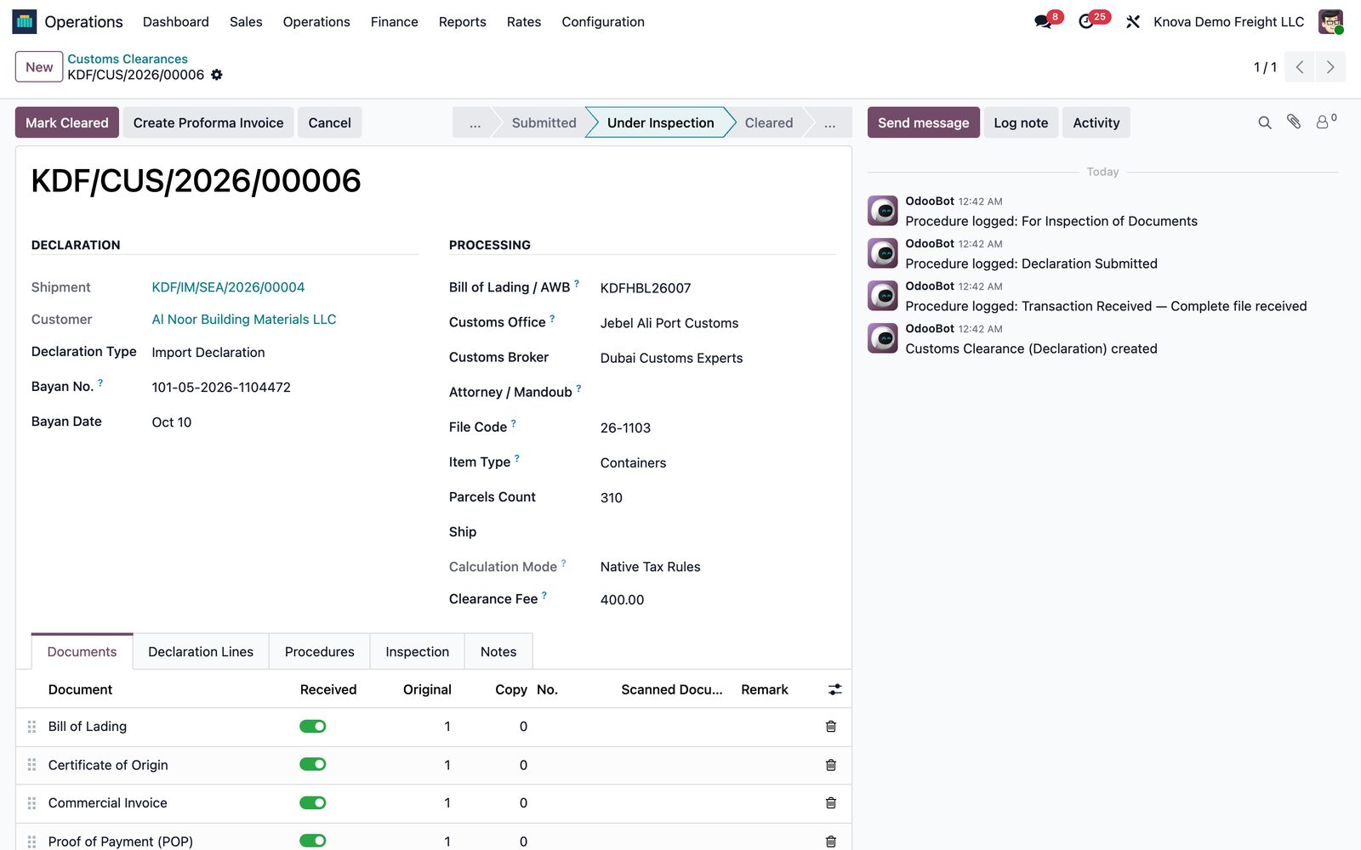The image size is (1361, 850).
Task: Switch to the Declaration Lines tab
Action: click(201, 652)
